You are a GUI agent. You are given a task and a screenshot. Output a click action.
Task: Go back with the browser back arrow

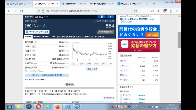tap(9, 11)
